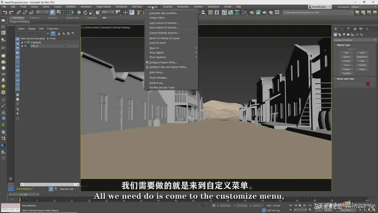Click the Teapot object type button
This screenshot has height=213, width=378.
point(347,69)
